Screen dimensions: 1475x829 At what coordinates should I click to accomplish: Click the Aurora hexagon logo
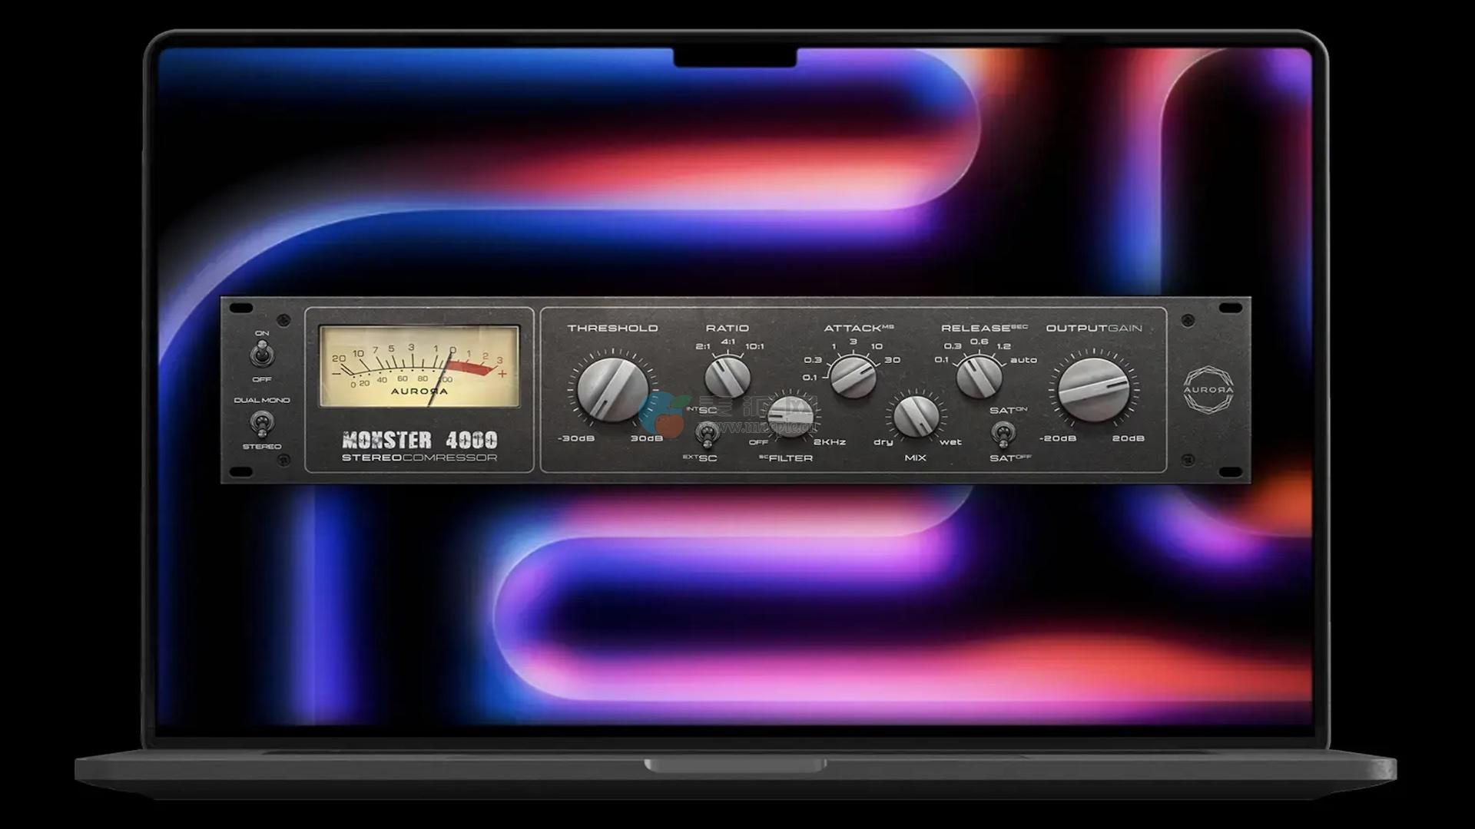coord(1208,389)
